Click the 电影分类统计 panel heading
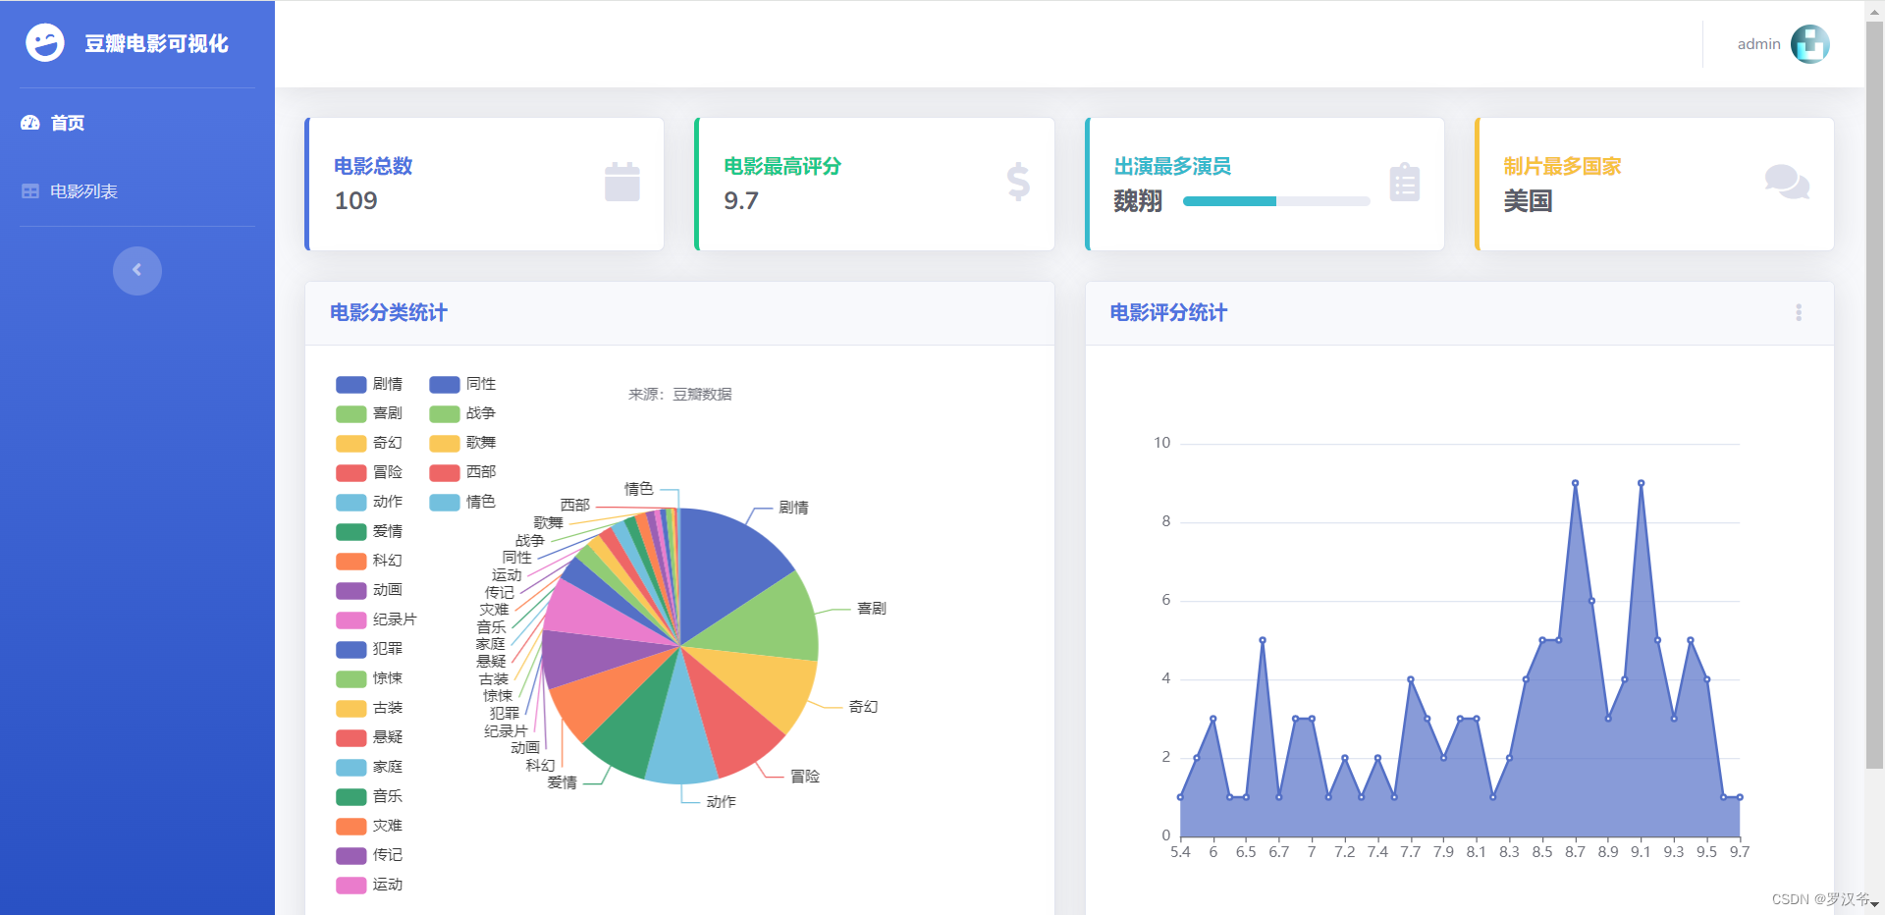This screenshot has height=915, width=1885. 389,312
